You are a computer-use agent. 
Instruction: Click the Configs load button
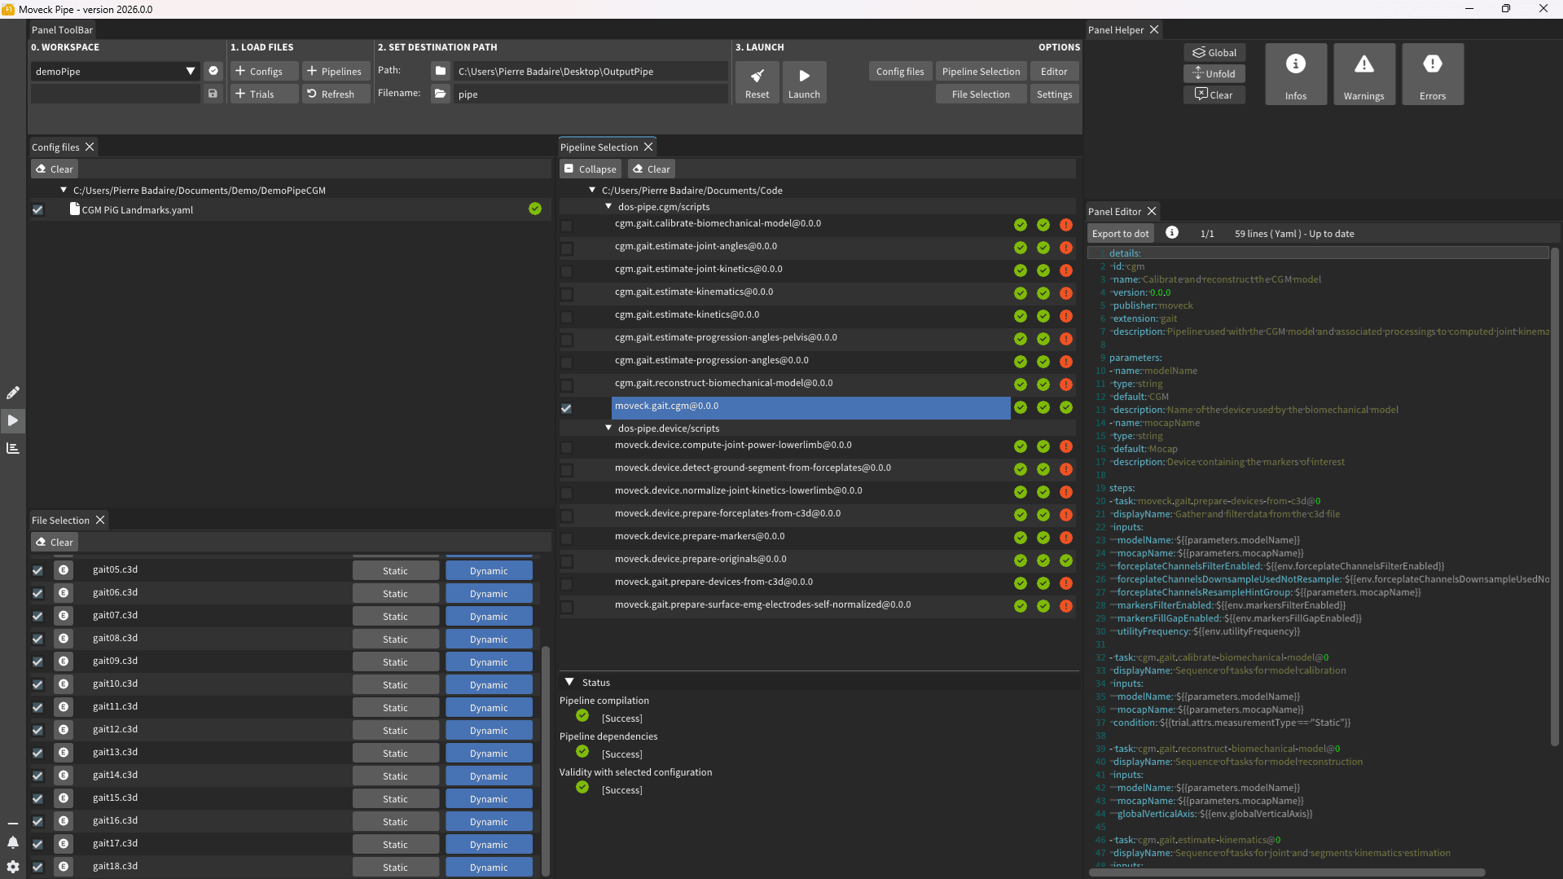pos(264,71)
